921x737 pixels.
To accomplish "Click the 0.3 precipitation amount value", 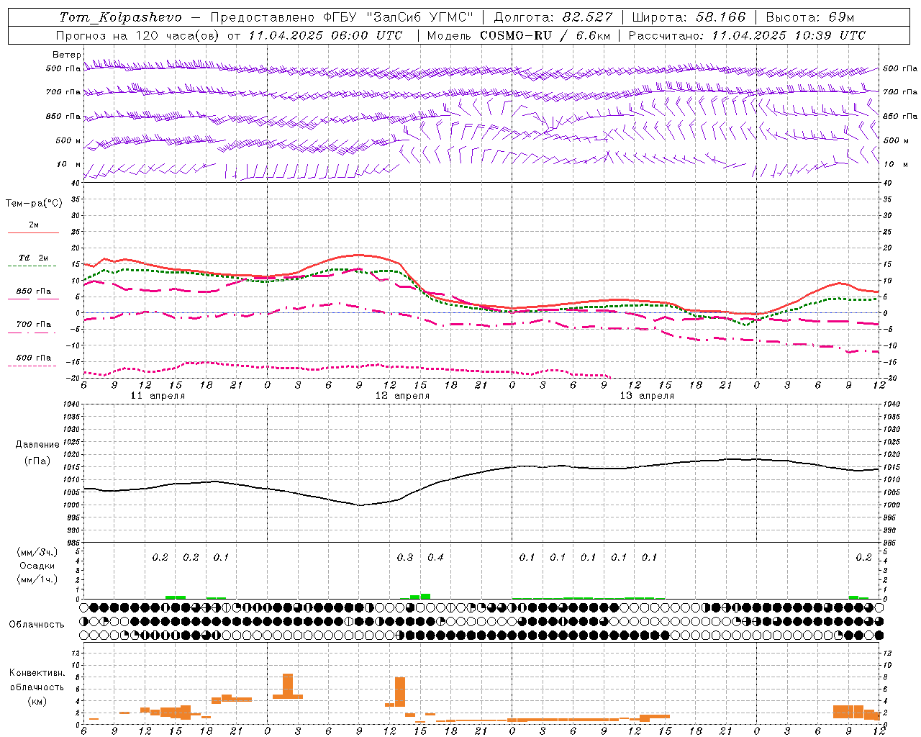I will coord(405,557).
